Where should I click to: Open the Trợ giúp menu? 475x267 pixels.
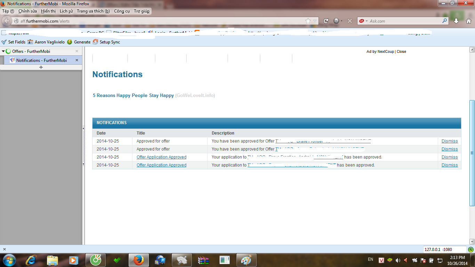[142, 11]
